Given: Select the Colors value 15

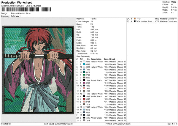Looking at the screenshot, I should click(x=172, y=5).
